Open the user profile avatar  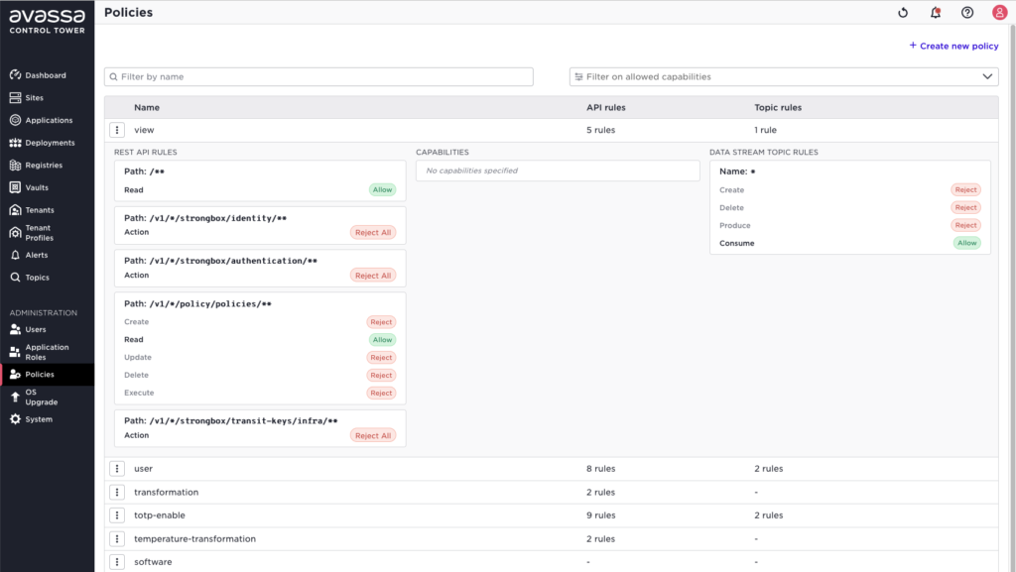click(999, 13)
